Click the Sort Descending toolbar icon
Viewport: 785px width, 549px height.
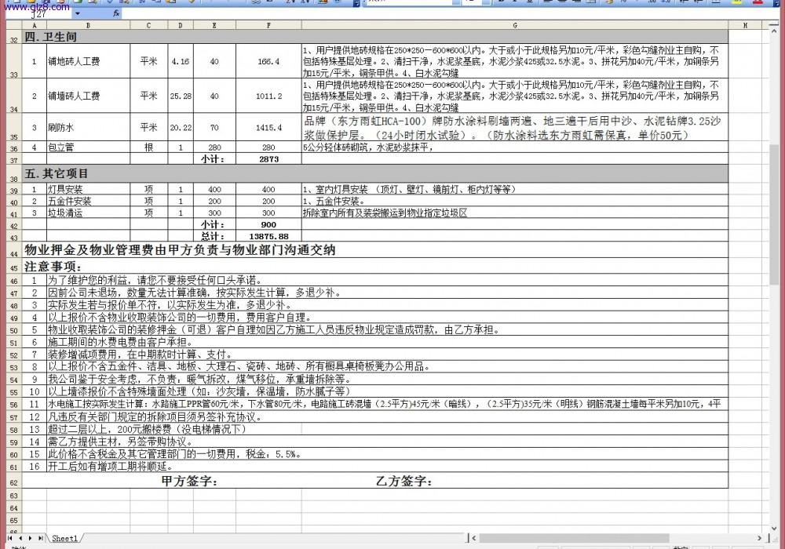click(x=304, y=2)
